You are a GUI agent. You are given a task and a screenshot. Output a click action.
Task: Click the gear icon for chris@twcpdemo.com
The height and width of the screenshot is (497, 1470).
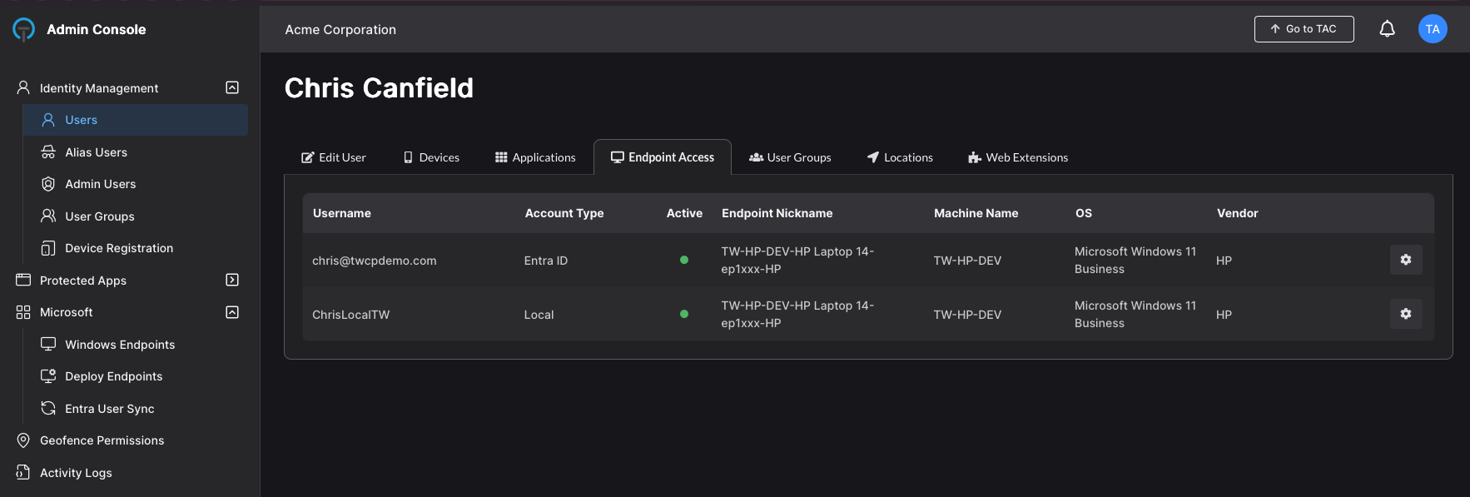[x=1405, y=260]
